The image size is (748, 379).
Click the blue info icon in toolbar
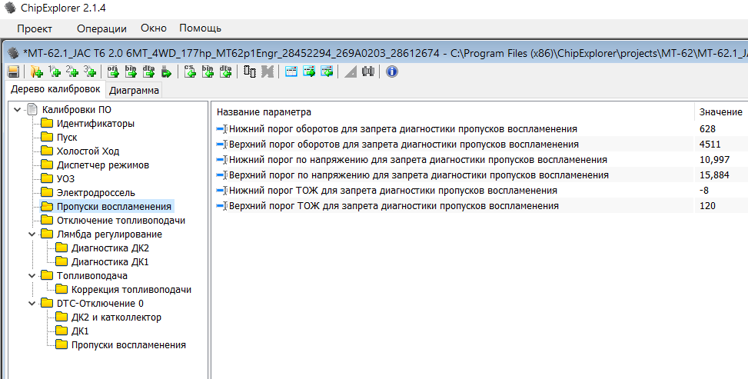coord(391,72)
